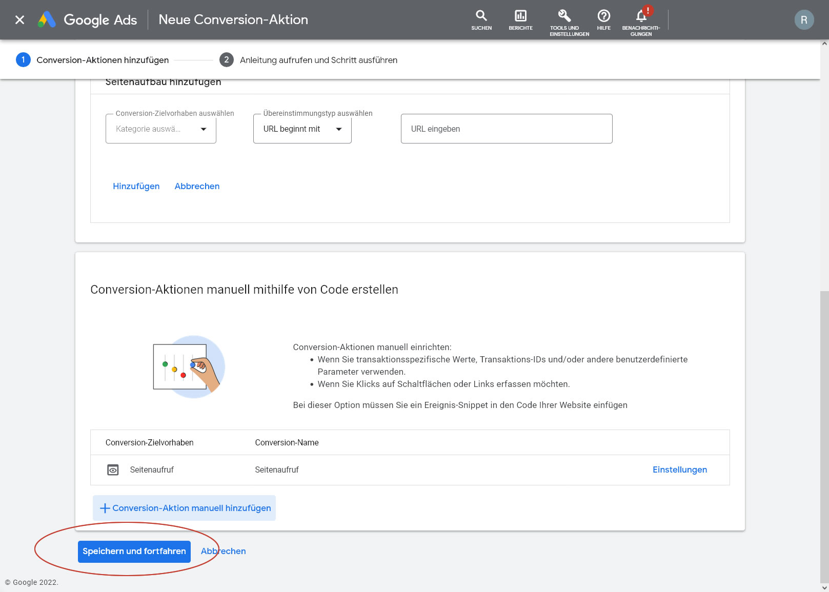Click Abbrechen in the Seitenaufbau section
The image size is (829, 592).
coord(197,186)
